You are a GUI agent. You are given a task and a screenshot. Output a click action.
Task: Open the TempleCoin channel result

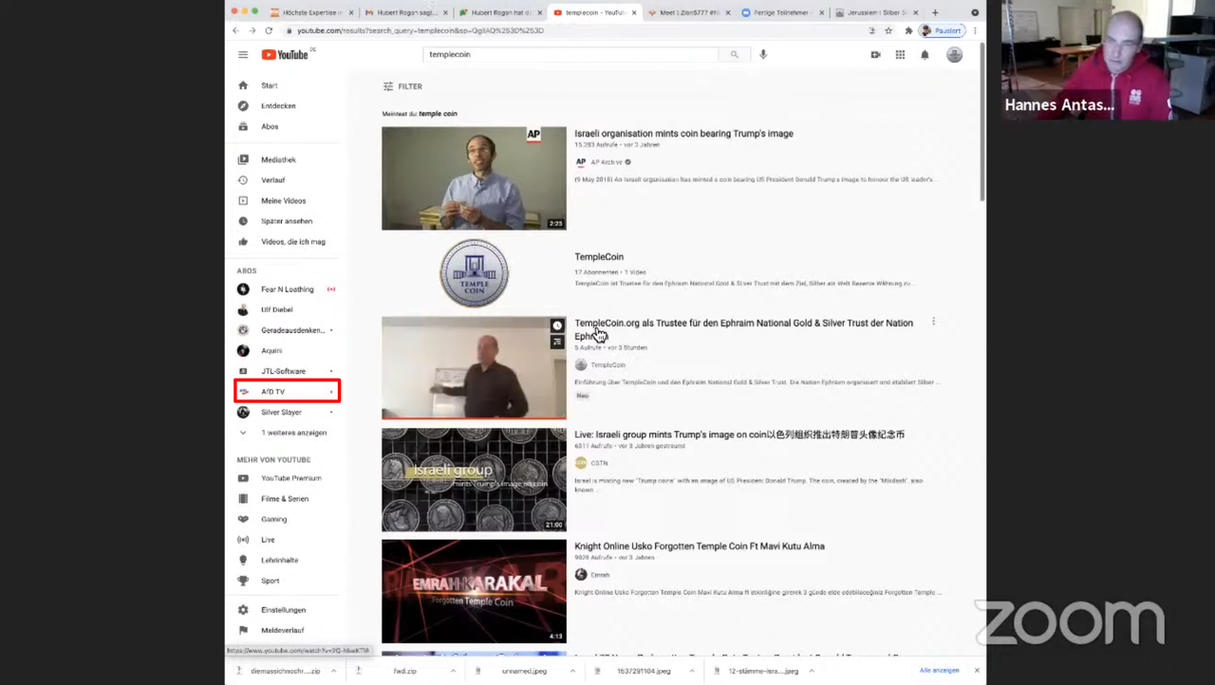[599, 257]
